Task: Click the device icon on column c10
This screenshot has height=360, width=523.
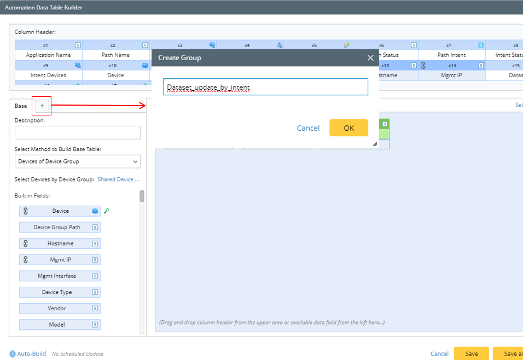Action: pyautogui.click(x=145, y=66)
